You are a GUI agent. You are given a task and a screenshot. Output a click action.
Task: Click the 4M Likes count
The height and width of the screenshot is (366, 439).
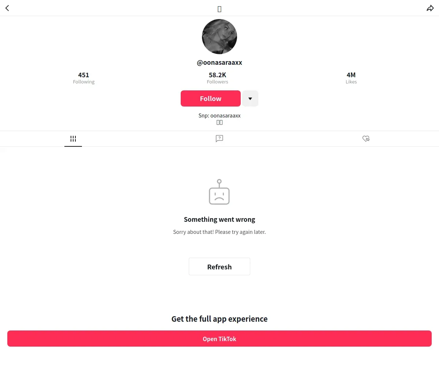click(351, 78)
